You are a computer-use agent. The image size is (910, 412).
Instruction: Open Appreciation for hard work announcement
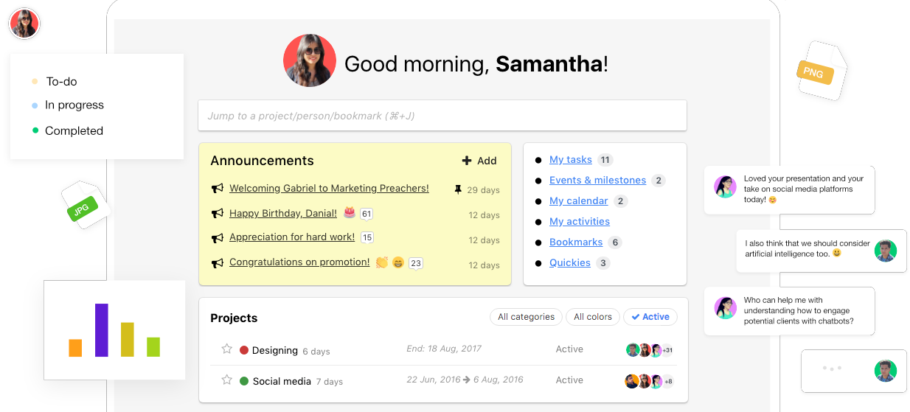click(292, 237)
